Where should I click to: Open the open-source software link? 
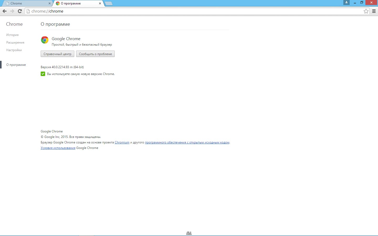coord(187,142)
